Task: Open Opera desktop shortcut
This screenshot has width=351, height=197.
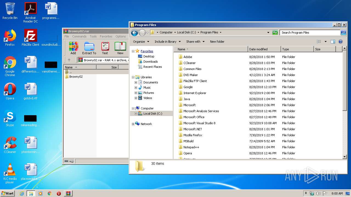Action: click(x=10, y=91)
